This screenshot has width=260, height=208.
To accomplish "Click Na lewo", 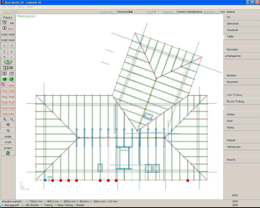I will [242, 76].
